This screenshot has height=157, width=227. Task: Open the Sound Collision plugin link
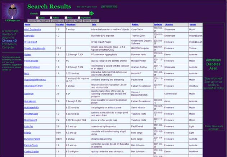(x=32, y=67)
